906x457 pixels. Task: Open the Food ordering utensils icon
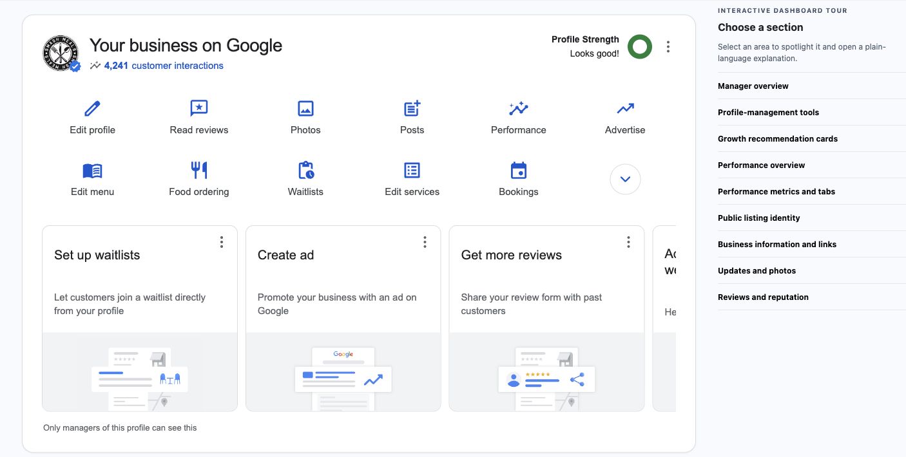(199, 170)
